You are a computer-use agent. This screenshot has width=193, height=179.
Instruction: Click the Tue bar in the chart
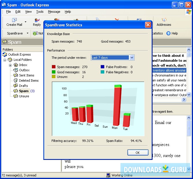[127, 120]
